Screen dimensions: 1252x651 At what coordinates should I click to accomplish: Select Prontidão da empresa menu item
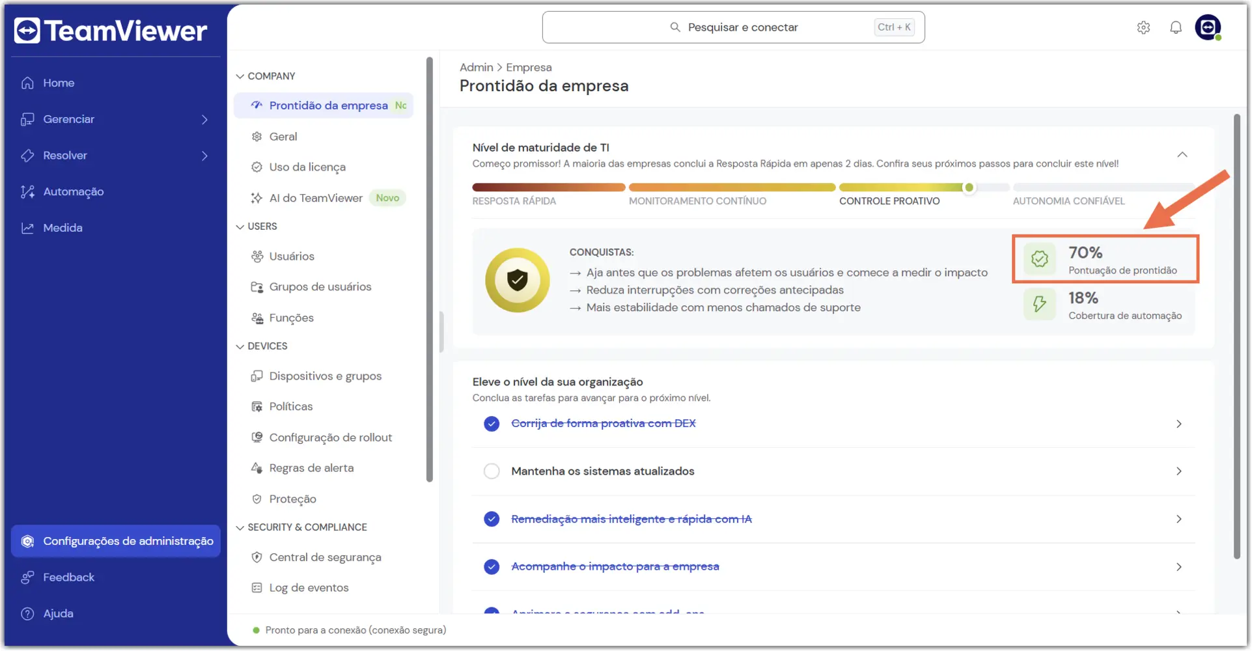(324, 105)
